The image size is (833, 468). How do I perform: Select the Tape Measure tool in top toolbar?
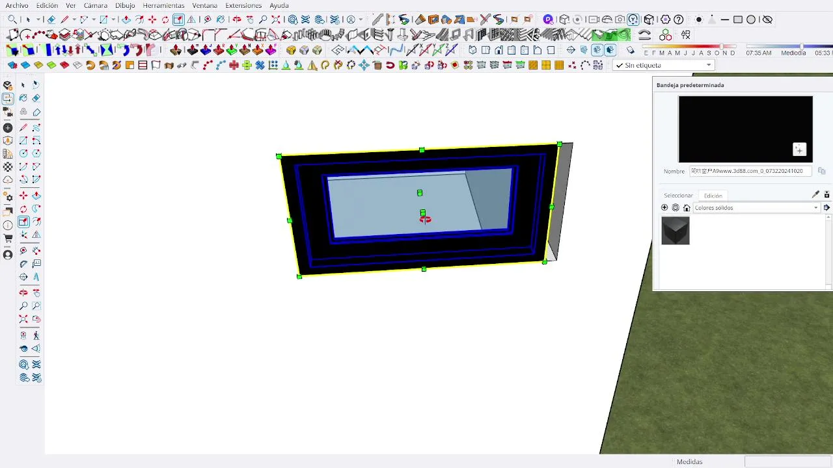[208, 19]
